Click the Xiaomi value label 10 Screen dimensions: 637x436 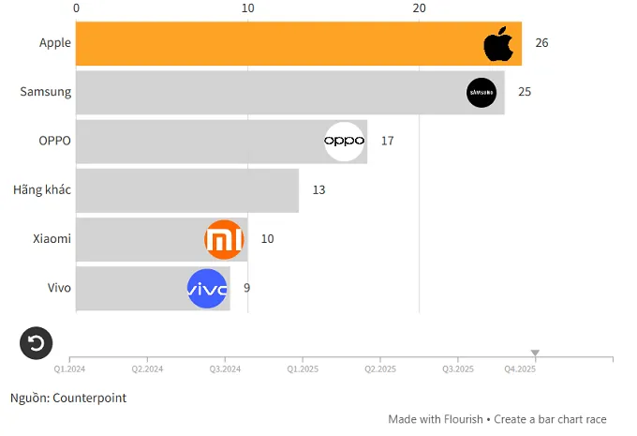(267, 239)
